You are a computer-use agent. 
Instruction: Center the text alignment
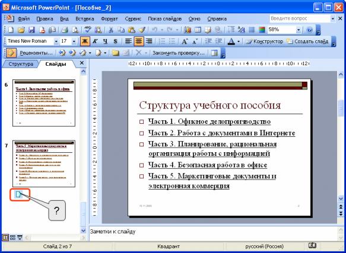click(x=139, y=41)
